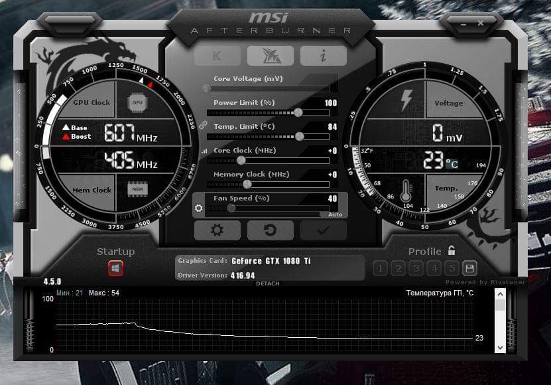Click the version number 4.5.0

52,281
